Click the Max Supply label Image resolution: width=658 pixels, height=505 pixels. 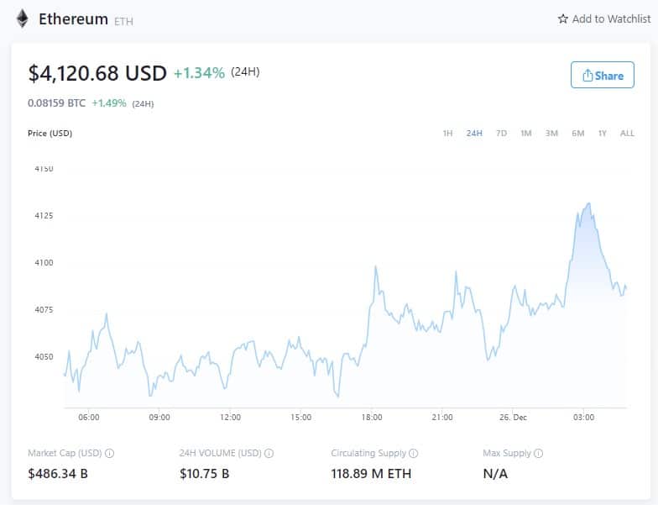click(x=507, y=453)
